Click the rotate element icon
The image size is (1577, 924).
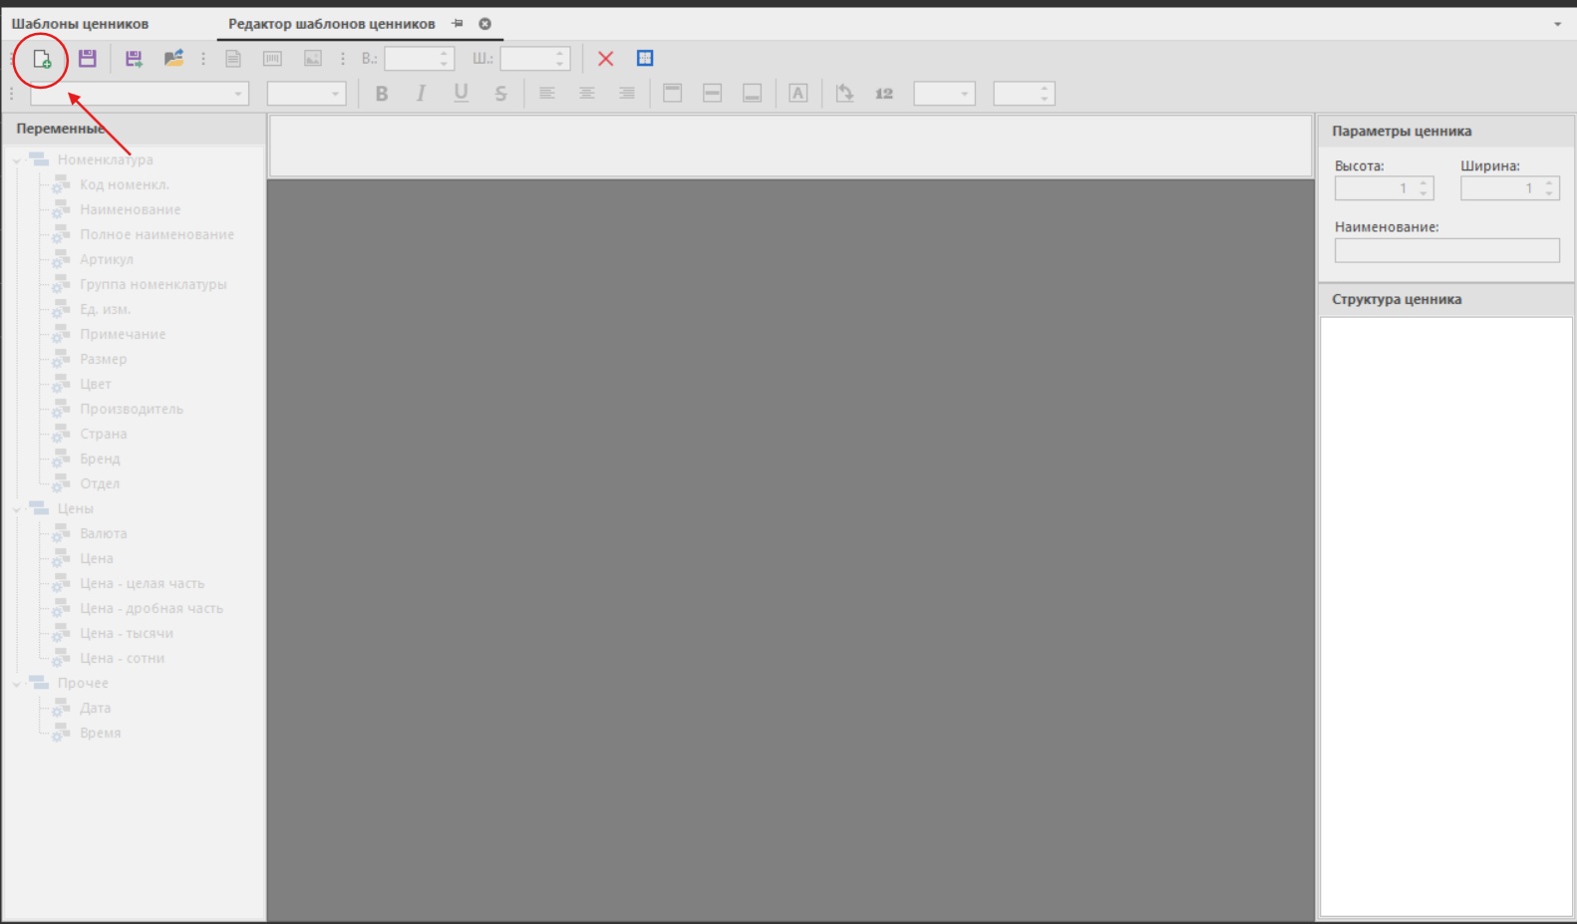(844, 94)
